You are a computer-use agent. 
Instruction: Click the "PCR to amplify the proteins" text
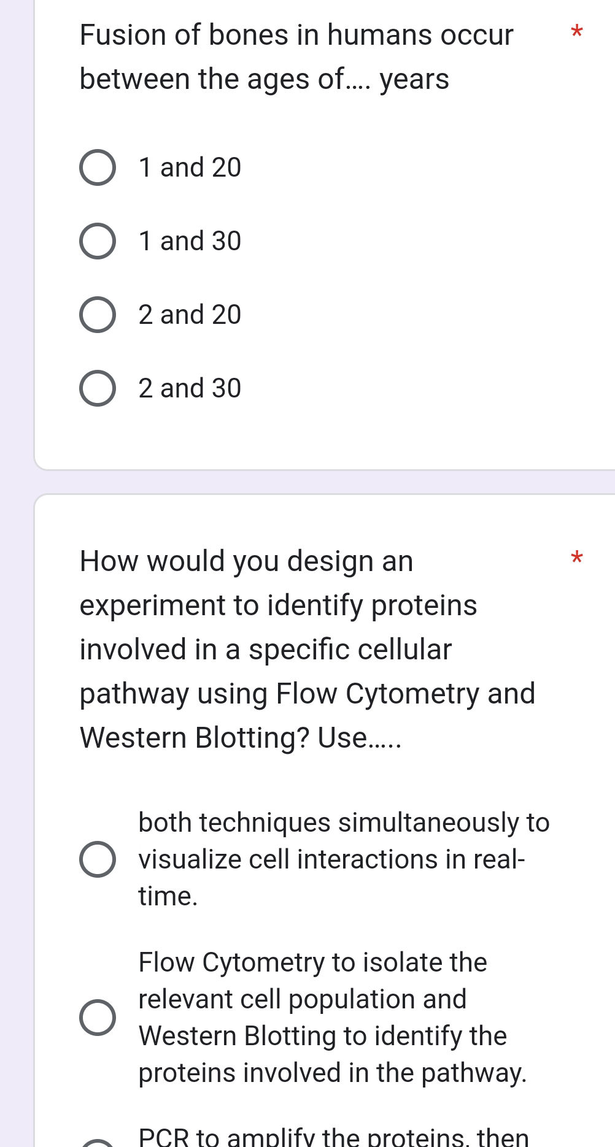[x=333, y=1137]
